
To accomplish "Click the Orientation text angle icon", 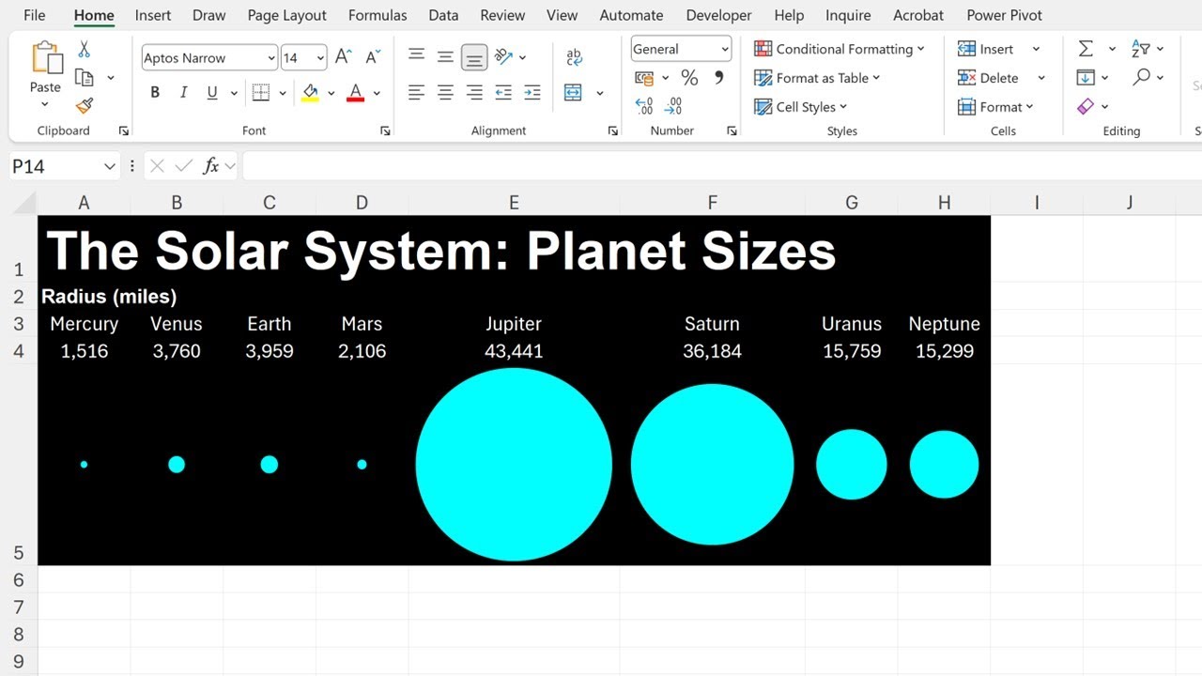I will coord(503,56).
